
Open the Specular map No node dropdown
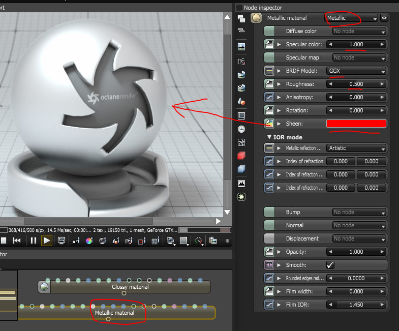[359, 57]
